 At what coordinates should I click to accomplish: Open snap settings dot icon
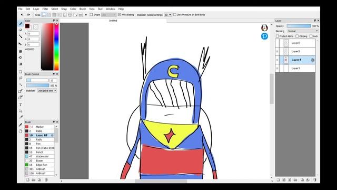pyautogui.click(x=86, y=15)
